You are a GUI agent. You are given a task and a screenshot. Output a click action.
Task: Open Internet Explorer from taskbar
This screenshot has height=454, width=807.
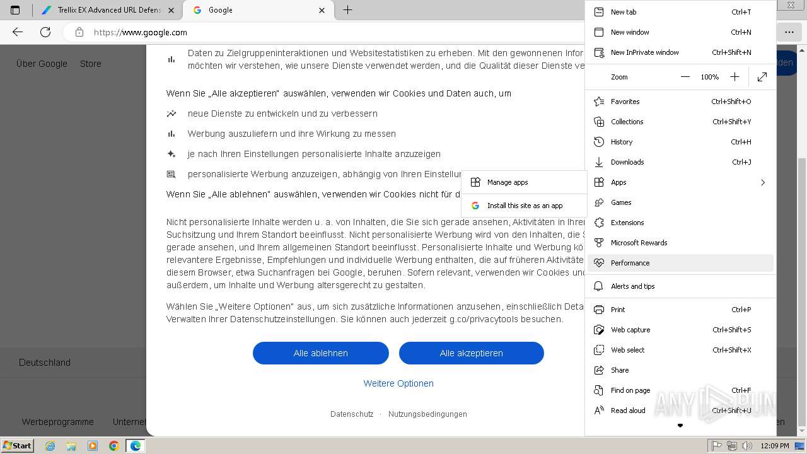click(x=50, y=446)
